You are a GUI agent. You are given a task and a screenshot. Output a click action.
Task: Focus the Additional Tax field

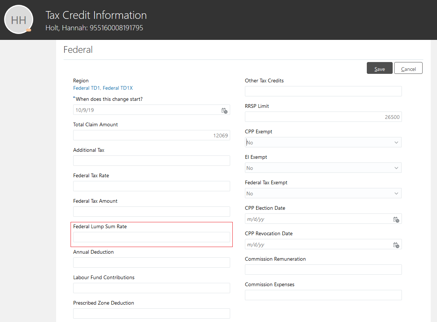pos(151,161)
